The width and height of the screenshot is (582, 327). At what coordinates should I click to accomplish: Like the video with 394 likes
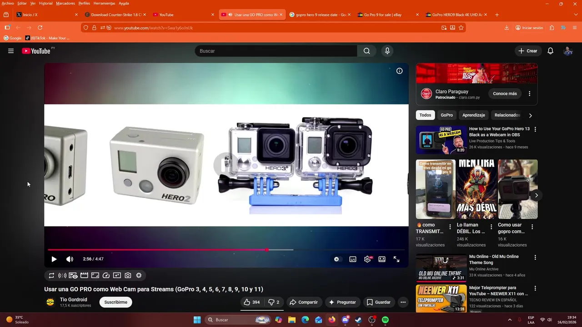(x=251, y=302)
